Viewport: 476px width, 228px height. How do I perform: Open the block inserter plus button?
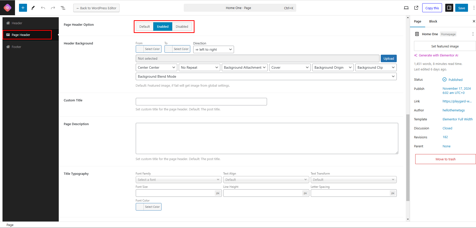pyautogui.click(x=23, y=8)
